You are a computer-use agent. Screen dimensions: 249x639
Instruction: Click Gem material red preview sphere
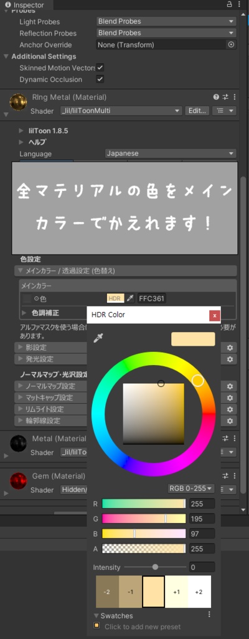pos(18,481)
